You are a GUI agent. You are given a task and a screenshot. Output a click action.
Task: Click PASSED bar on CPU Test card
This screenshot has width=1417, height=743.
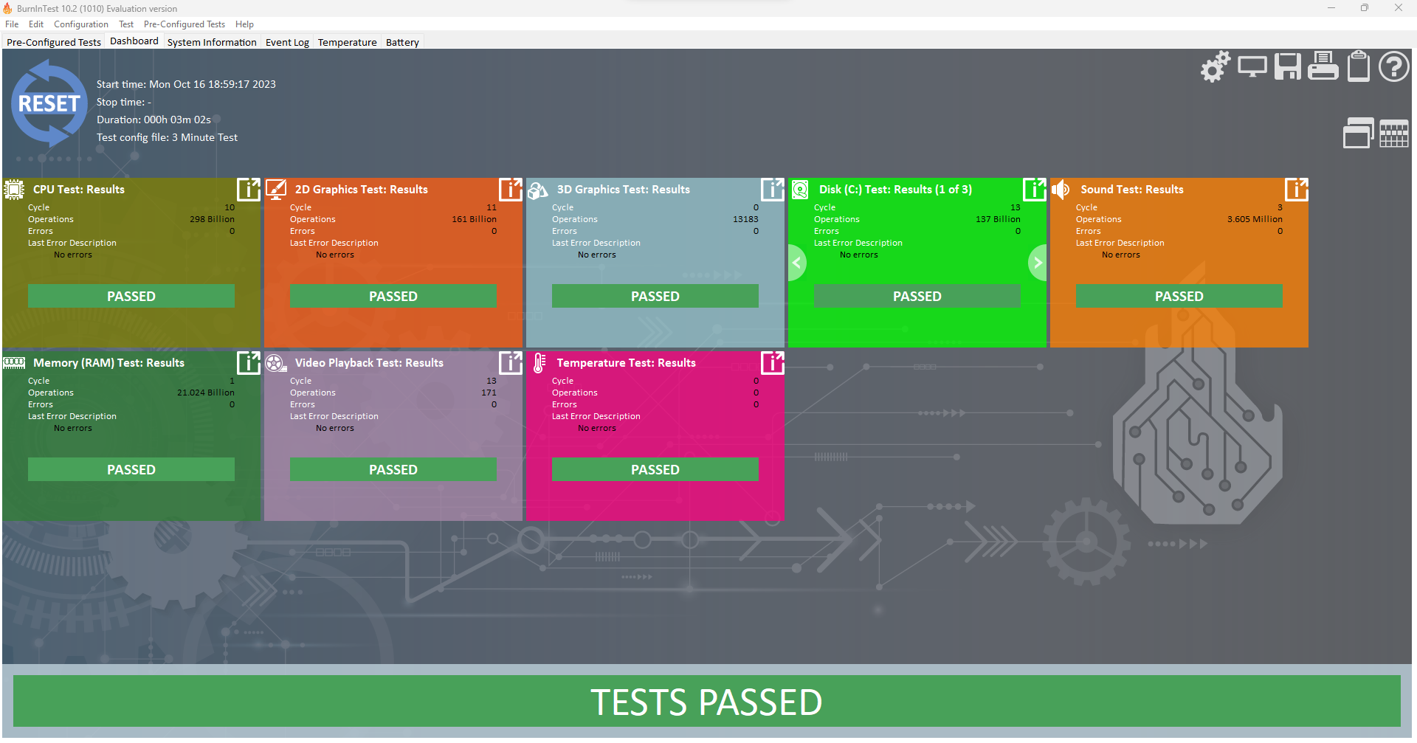pyautogui.click(x=131, y=296)
